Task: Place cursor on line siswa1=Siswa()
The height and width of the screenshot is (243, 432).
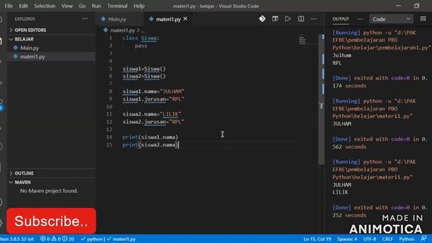Action: point(144,69)
